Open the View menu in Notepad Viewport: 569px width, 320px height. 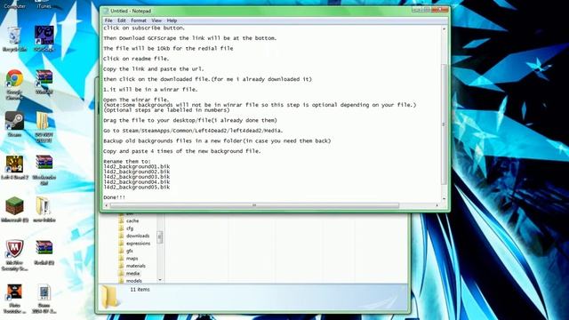[x=156, y=20]
